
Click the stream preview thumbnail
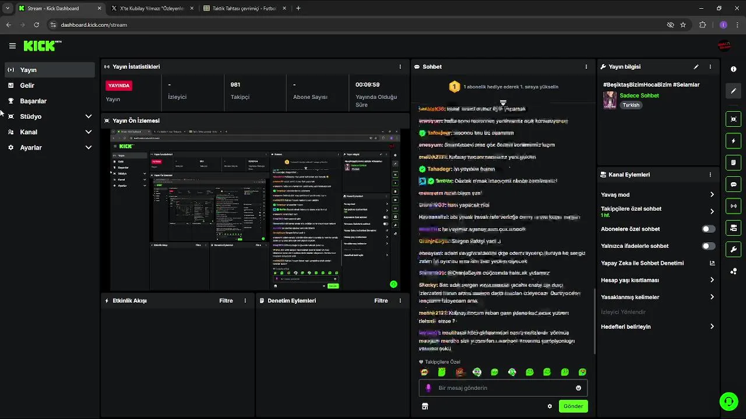pyautogui.click(x=255, y=210)
